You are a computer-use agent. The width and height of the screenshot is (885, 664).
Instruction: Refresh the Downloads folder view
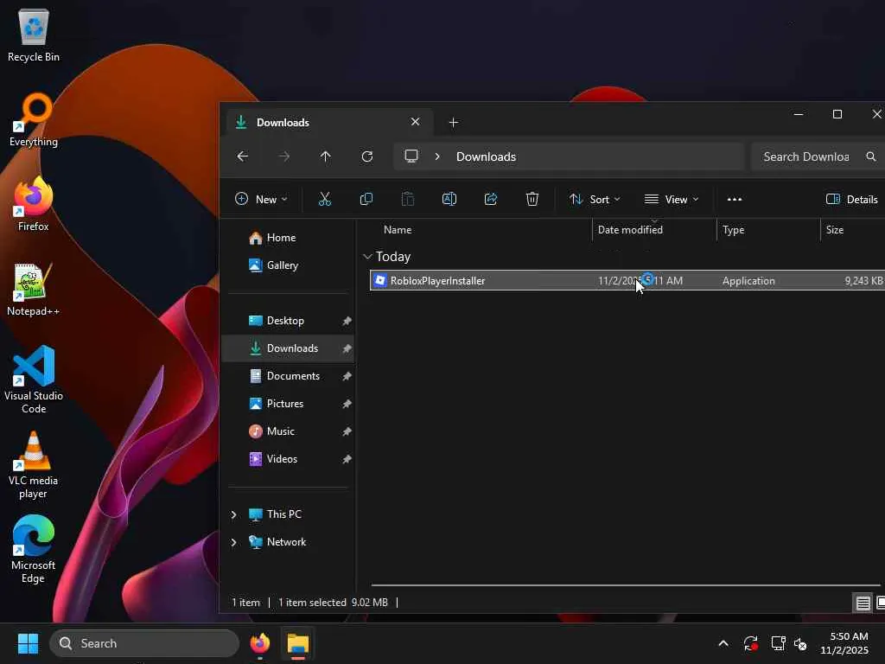[x=366, y=156]
